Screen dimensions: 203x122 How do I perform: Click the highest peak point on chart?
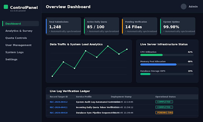click(108, 46)
